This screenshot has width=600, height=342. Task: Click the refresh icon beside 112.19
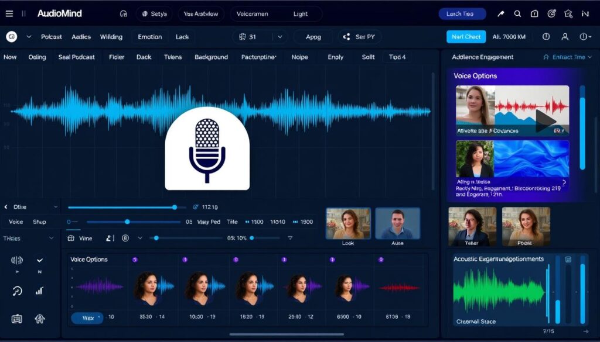pyautogui.click(x=196, y=207)
